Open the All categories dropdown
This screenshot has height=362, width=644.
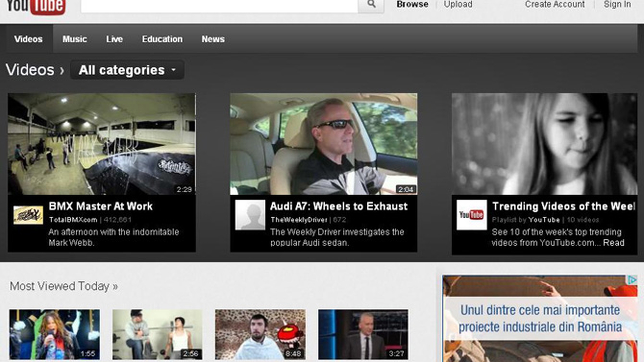127,70
